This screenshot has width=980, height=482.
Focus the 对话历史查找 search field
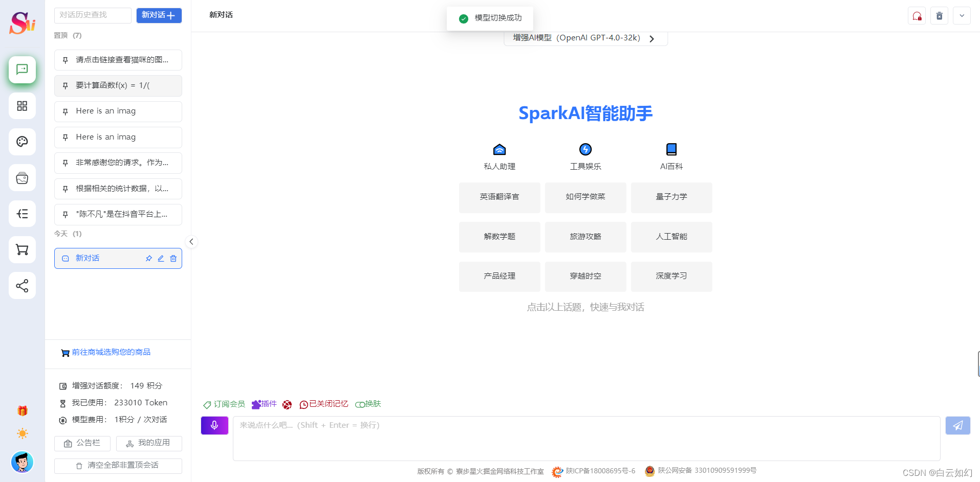[93, 15]
